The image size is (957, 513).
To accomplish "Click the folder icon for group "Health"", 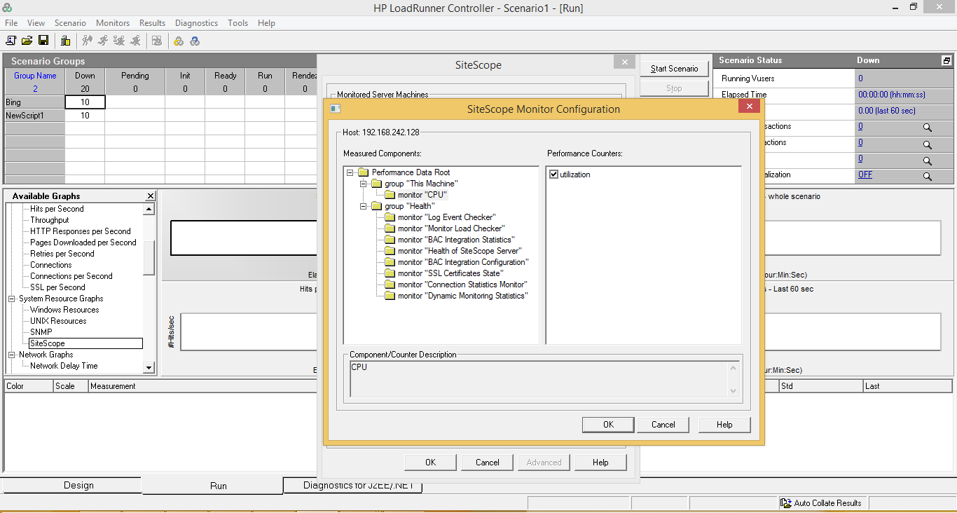I will pos(376,206).
